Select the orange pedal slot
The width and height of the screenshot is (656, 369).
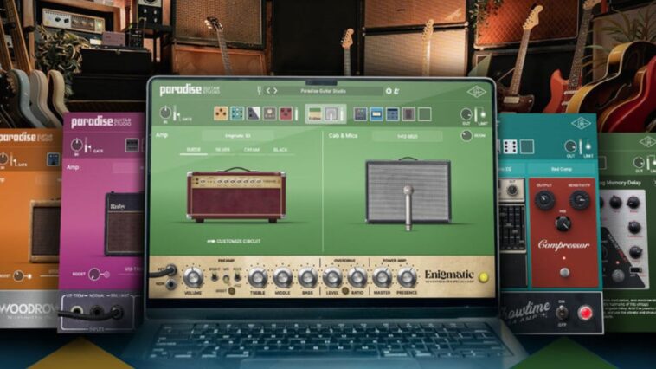point(221,113)
